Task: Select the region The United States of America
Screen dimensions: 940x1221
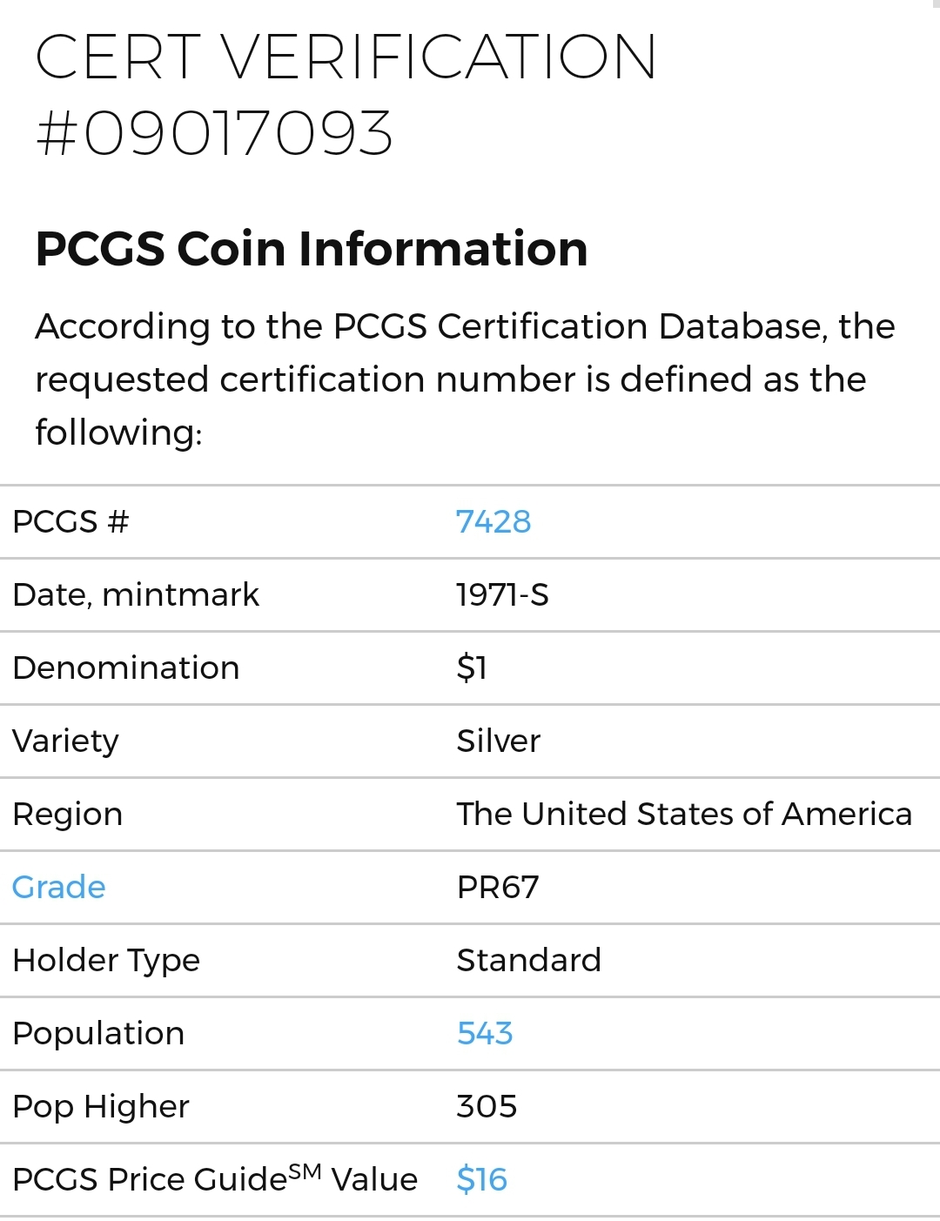Action: 684,814
